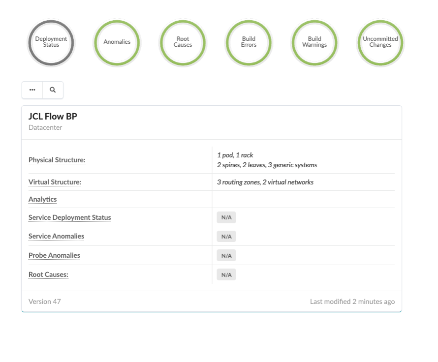Click the Service Anomalies label

tap(56, 237)
